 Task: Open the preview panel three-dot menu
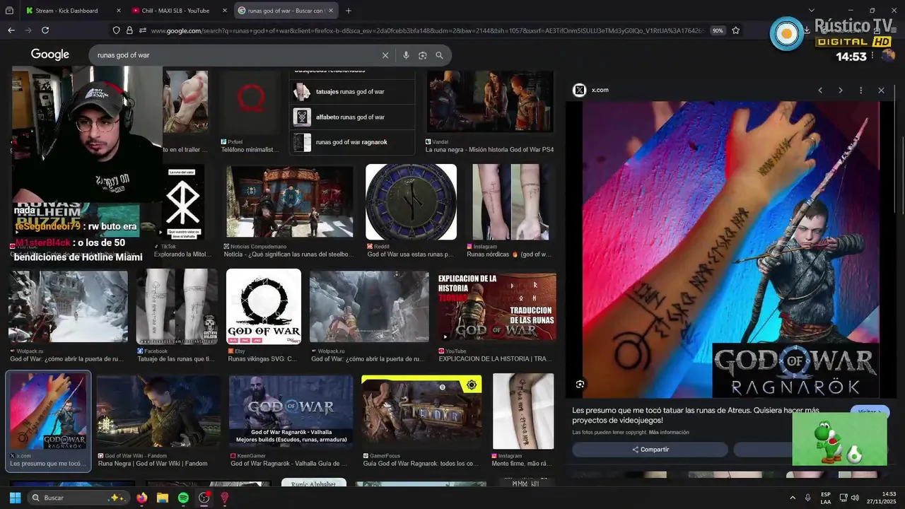860,90
